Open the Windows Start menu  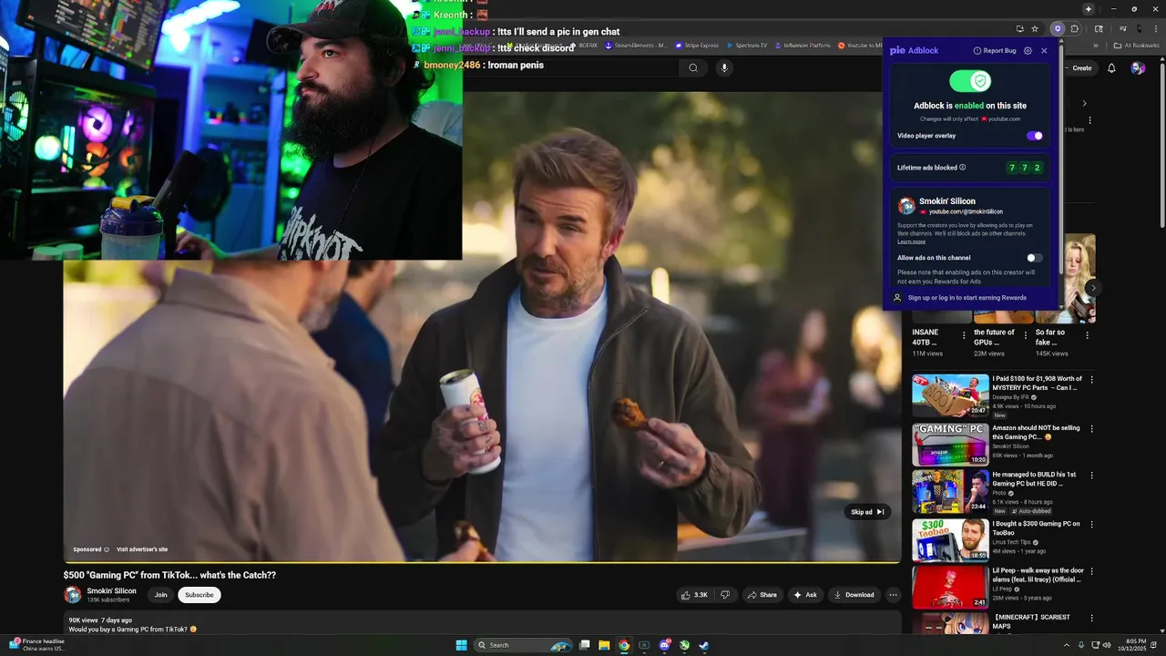click(461, 645)
